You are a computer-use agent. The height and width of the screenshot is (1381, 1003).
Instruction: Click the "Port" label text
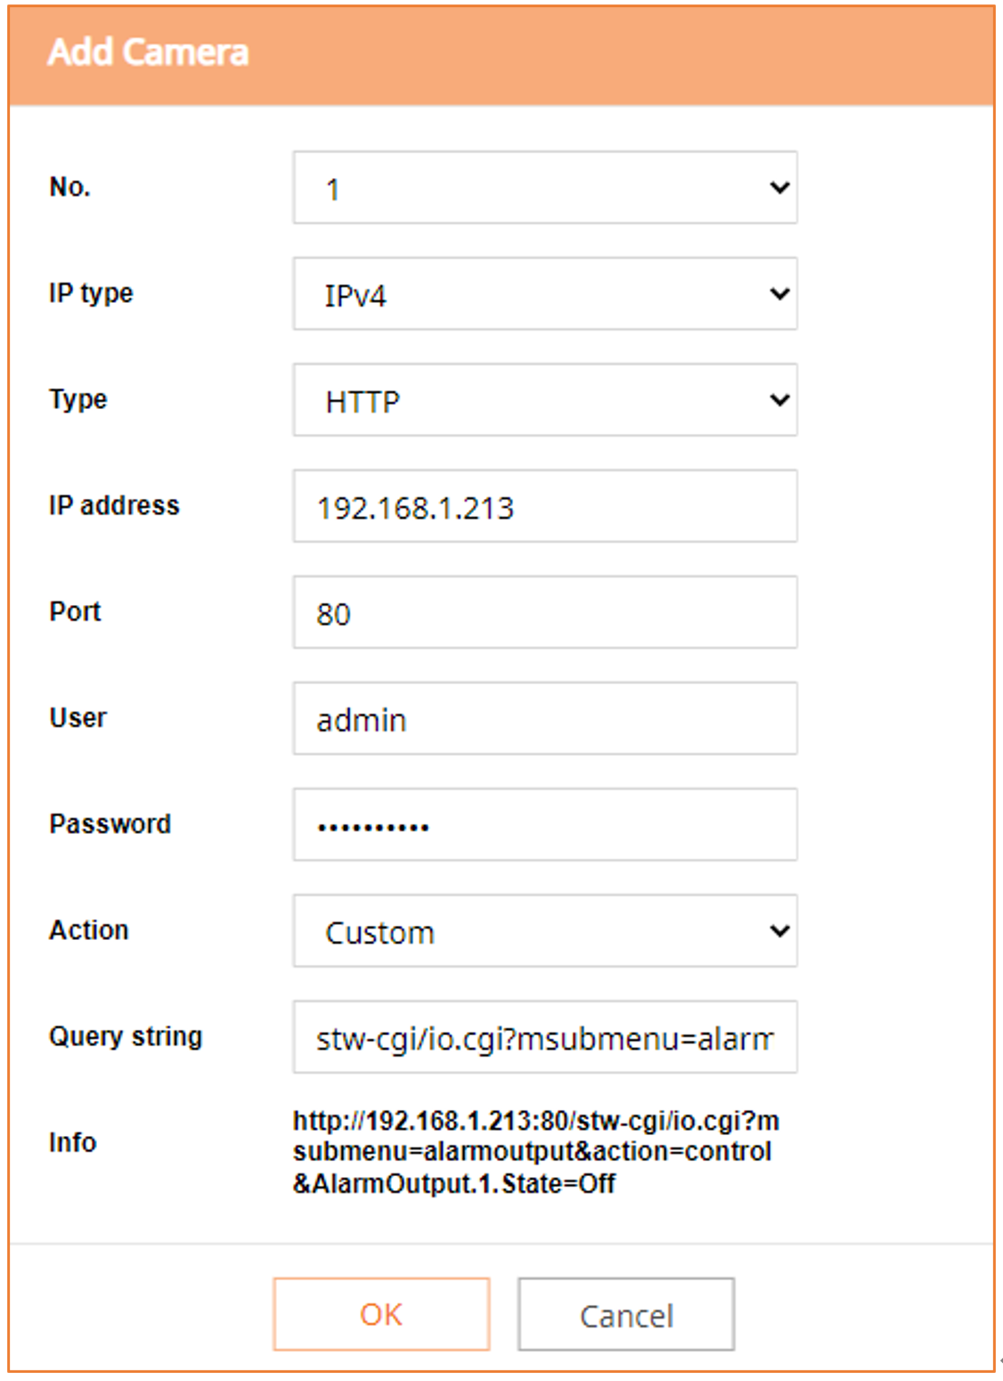tap(76, 611)
